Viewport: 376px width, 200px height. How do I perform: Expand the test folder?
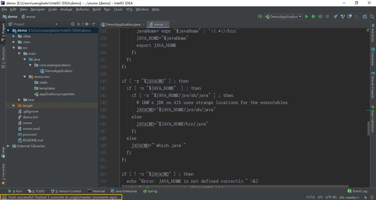click(19, 100)
